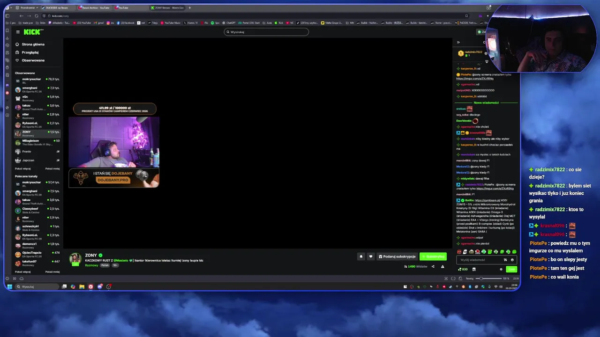Collapse followed list with Pokaż mniej
Viewport: 600px width, 337px height.
[52, 168]
